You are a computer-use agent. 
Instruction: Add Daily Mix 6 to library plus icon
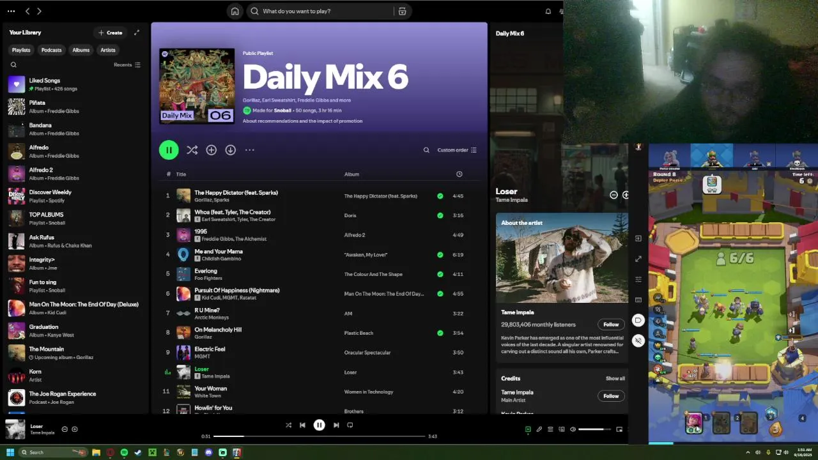click(x=211, y=150)
